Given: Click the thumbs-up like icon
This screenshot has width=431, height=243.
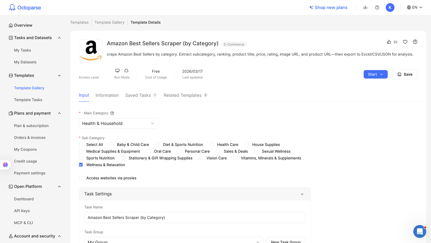Looking at the screenshot, I should point(389,42).
